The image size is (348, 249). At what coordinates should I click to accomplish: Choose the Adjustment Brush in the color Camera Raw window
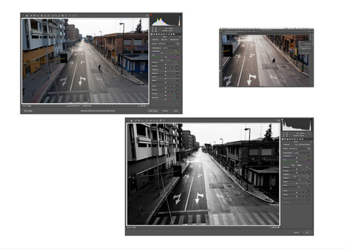click(60, 16)
